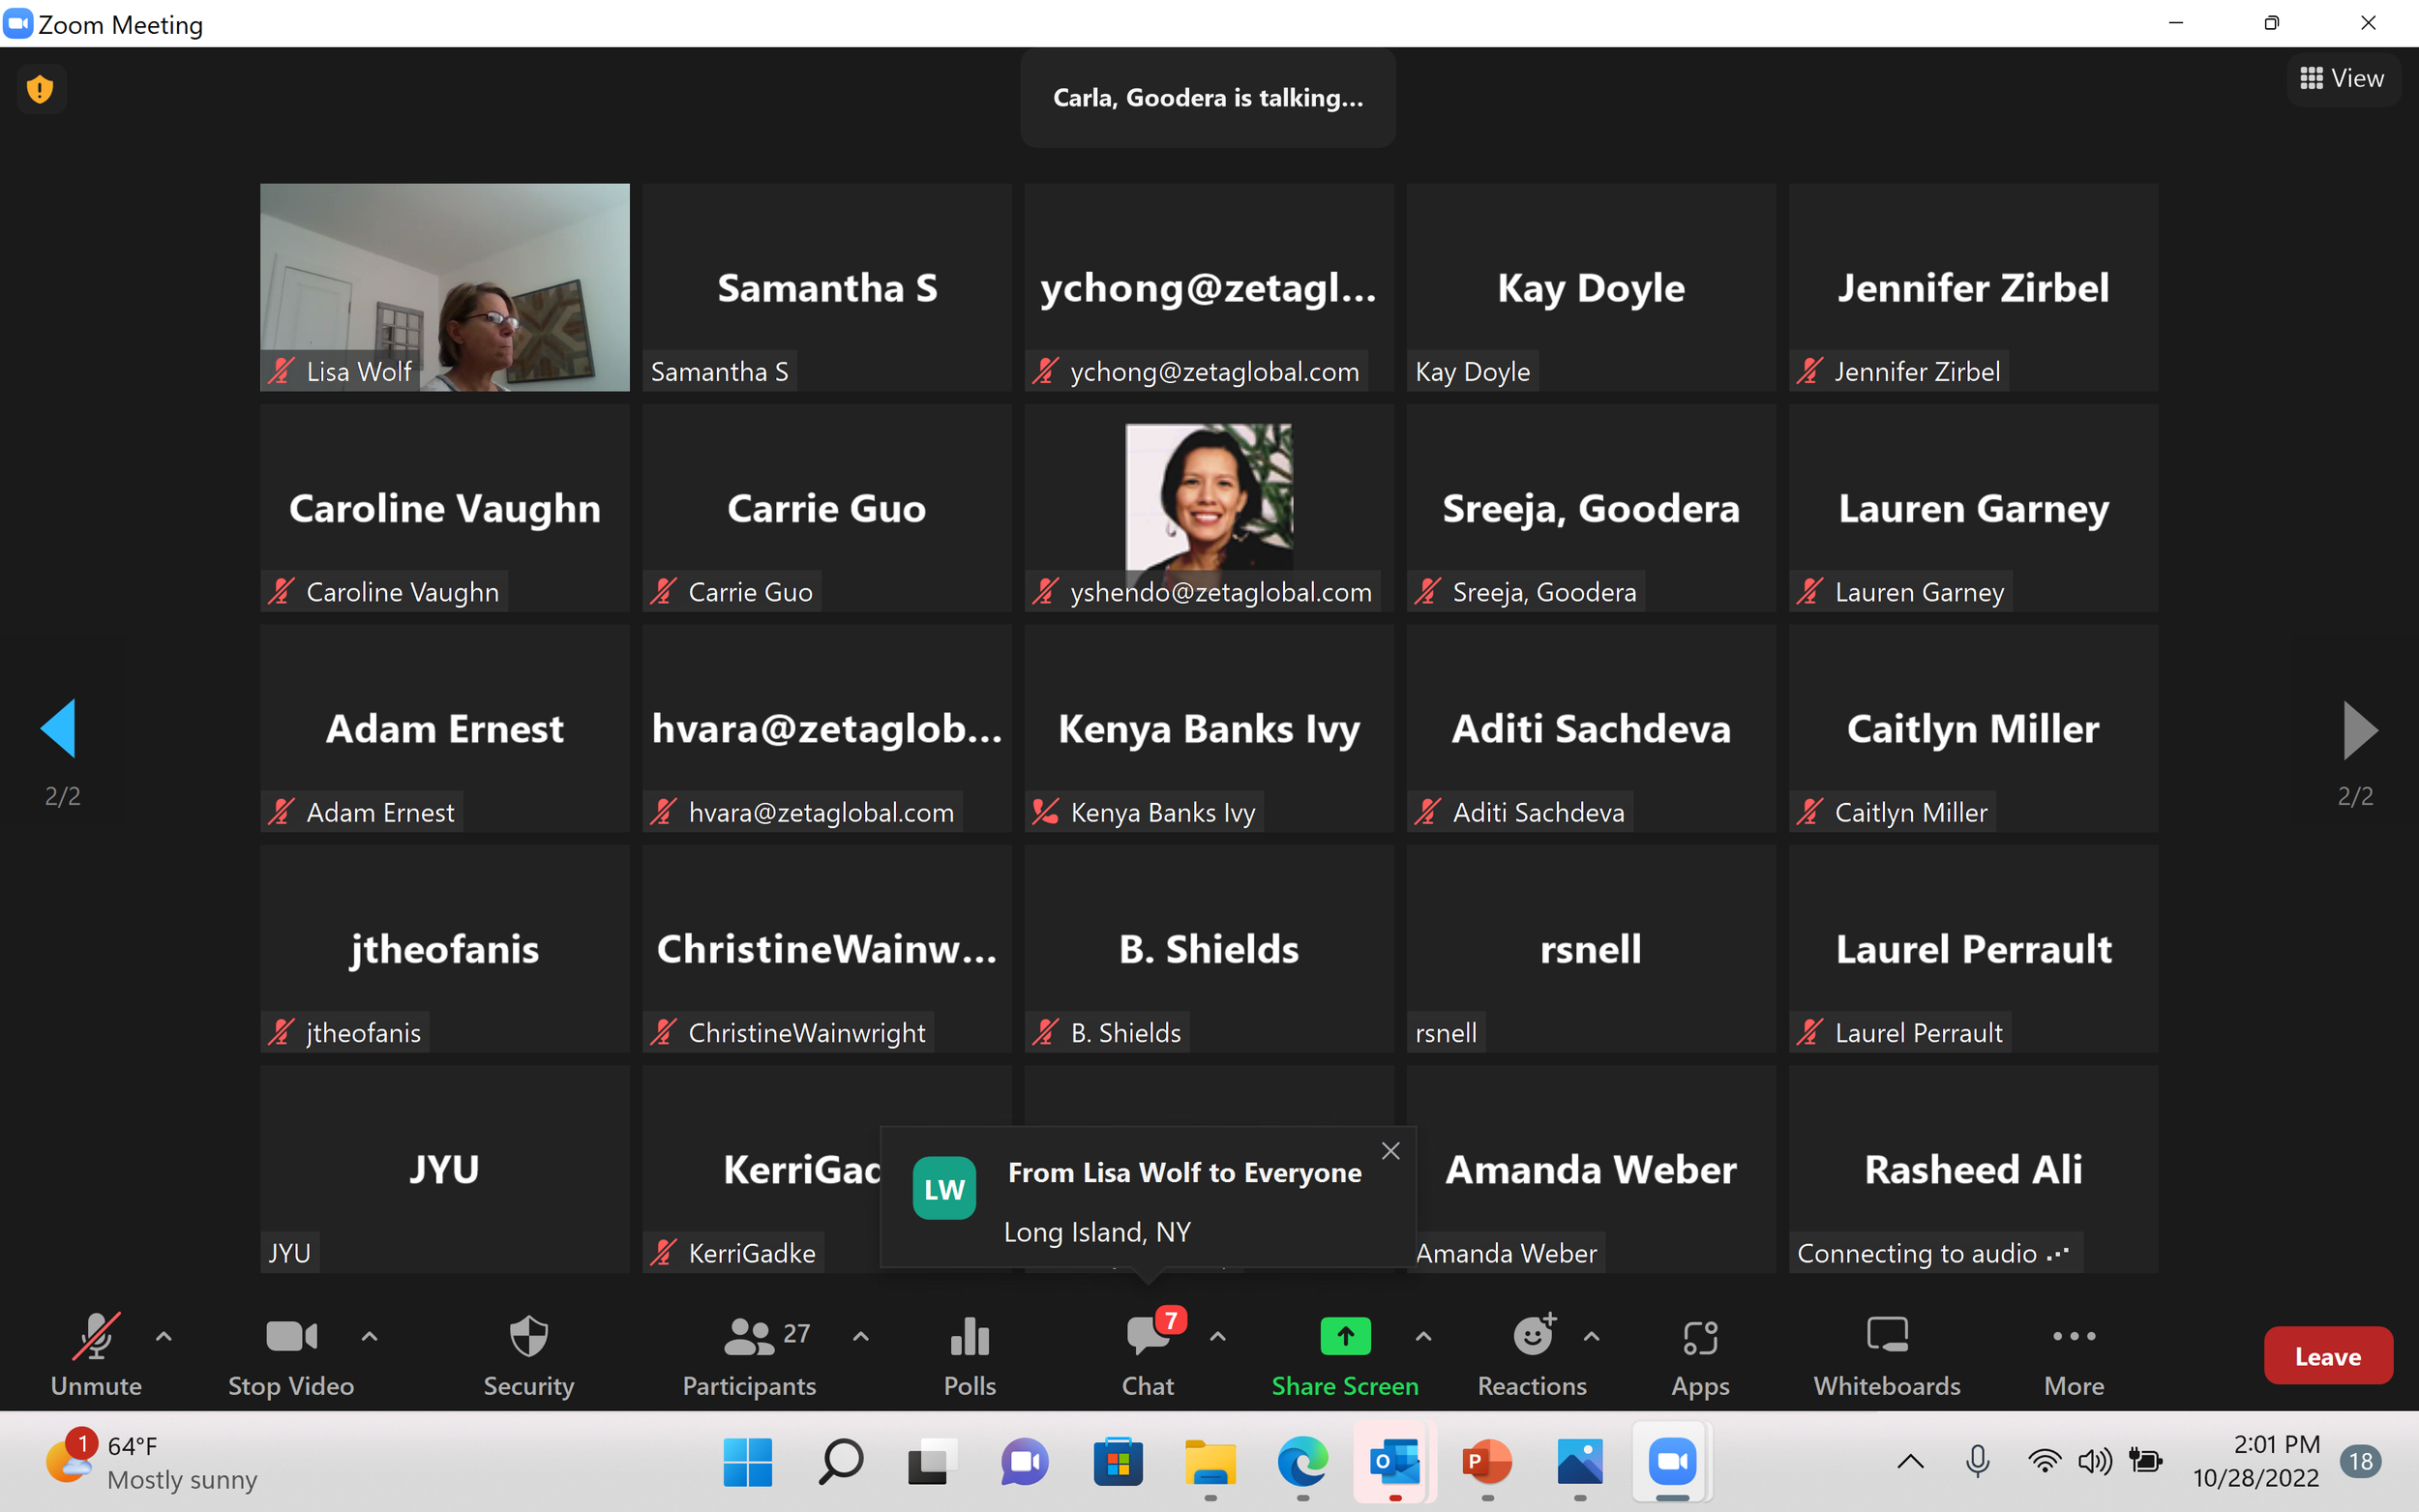Open Photos app from taskbar
Image resolution: width=2419 pixels, height=1512 pixels.
(1579, 1462)
